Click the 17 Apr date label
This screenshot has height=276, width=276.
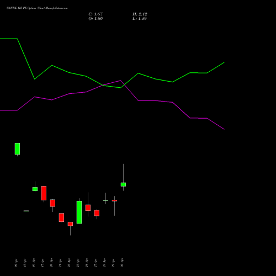[43, 263]
